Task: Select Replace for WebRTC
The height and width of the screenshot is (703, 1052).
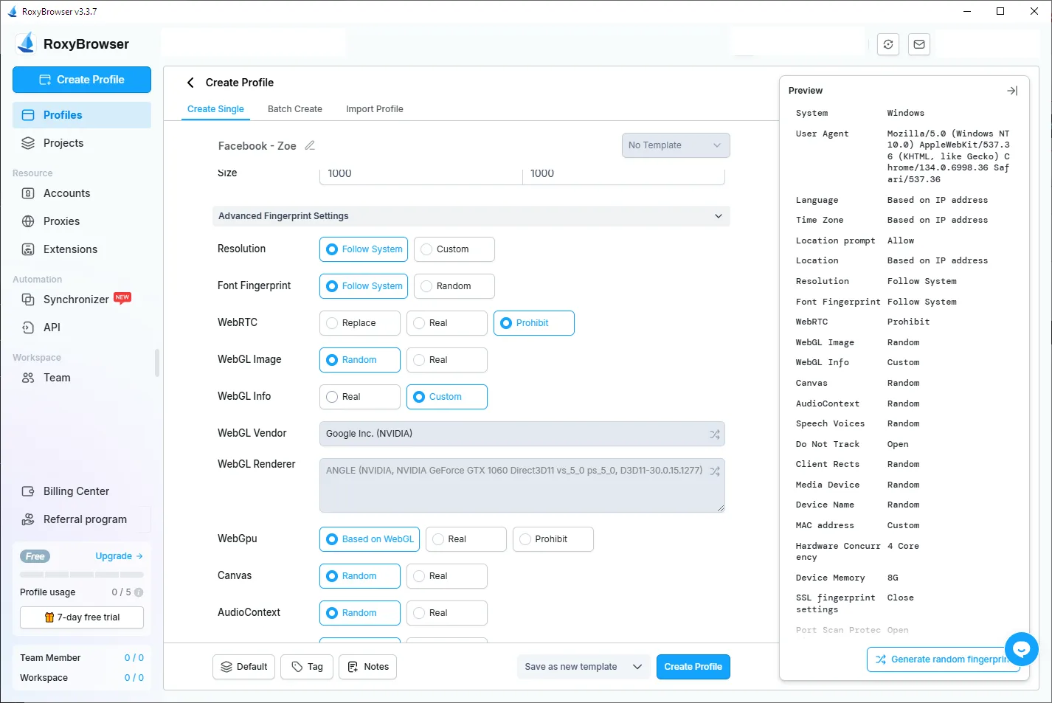Action: pos(360,323)
